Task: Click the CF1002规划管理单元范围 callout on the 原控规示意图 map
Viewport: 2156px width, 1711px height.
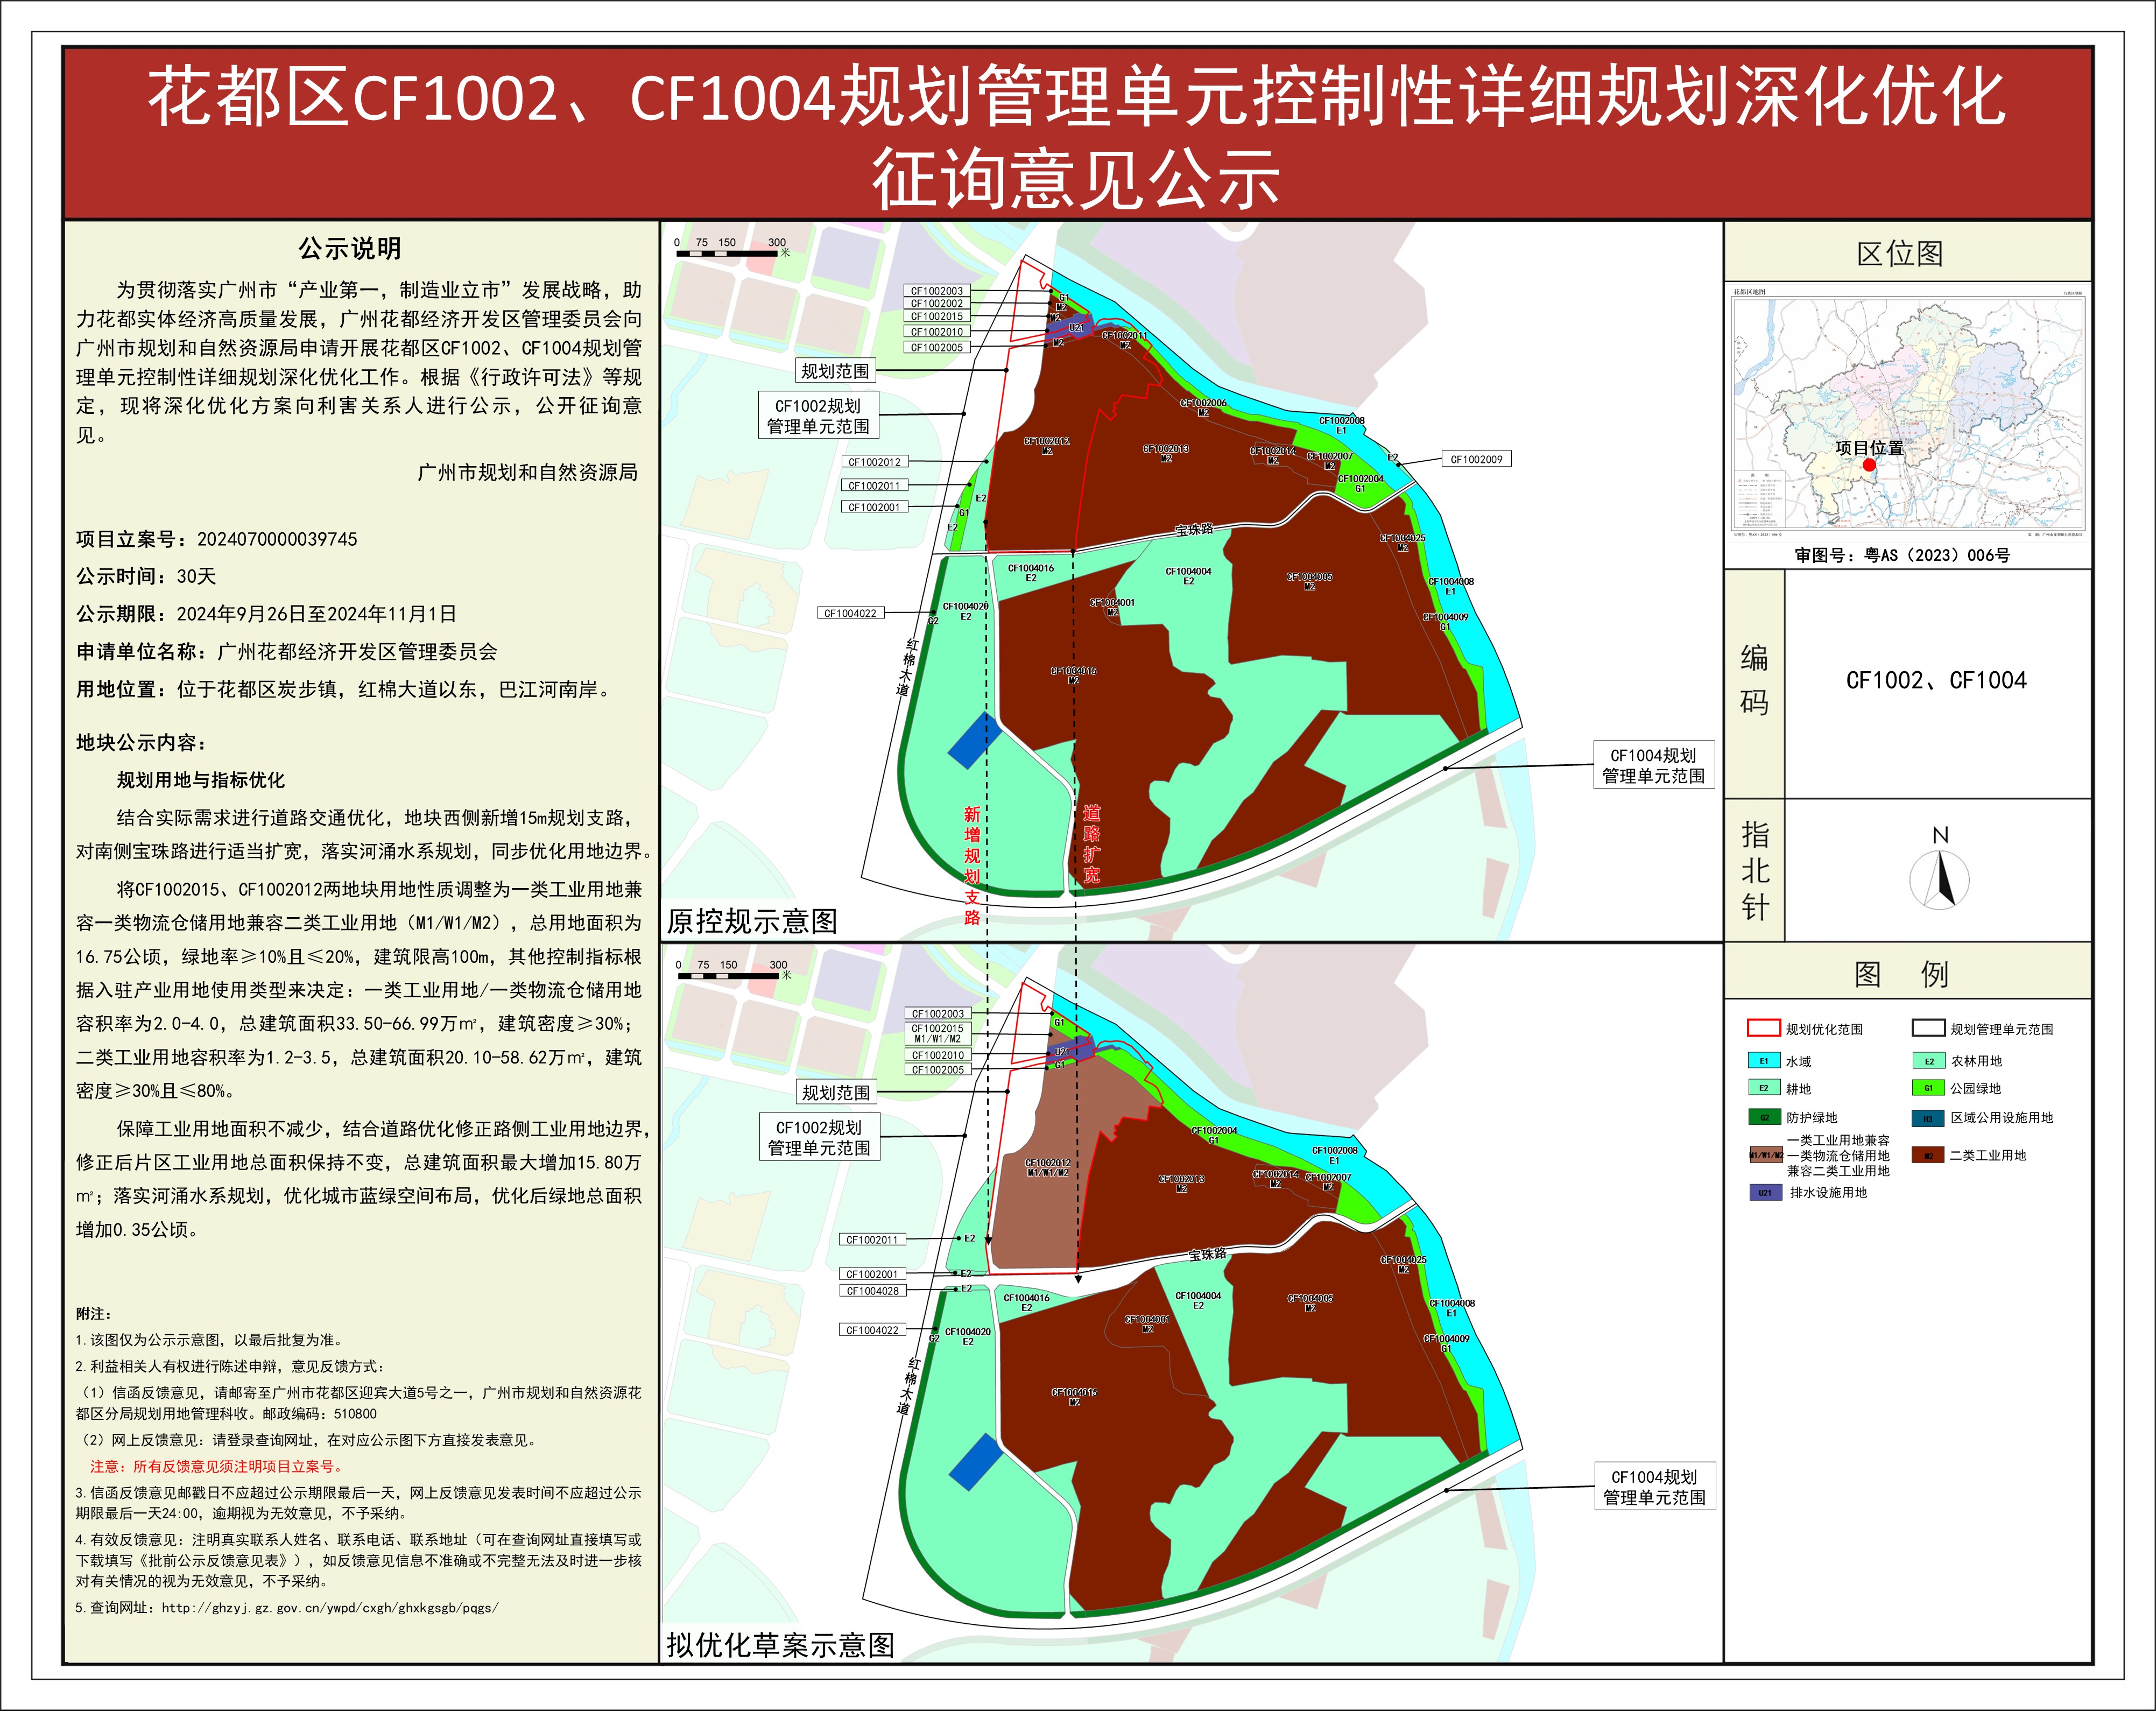Action: (x=818, y=416)
